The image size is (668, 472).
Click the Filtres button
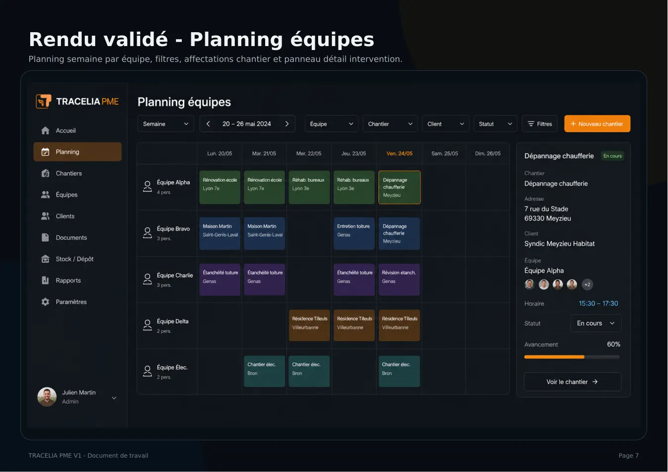point(540,124)
